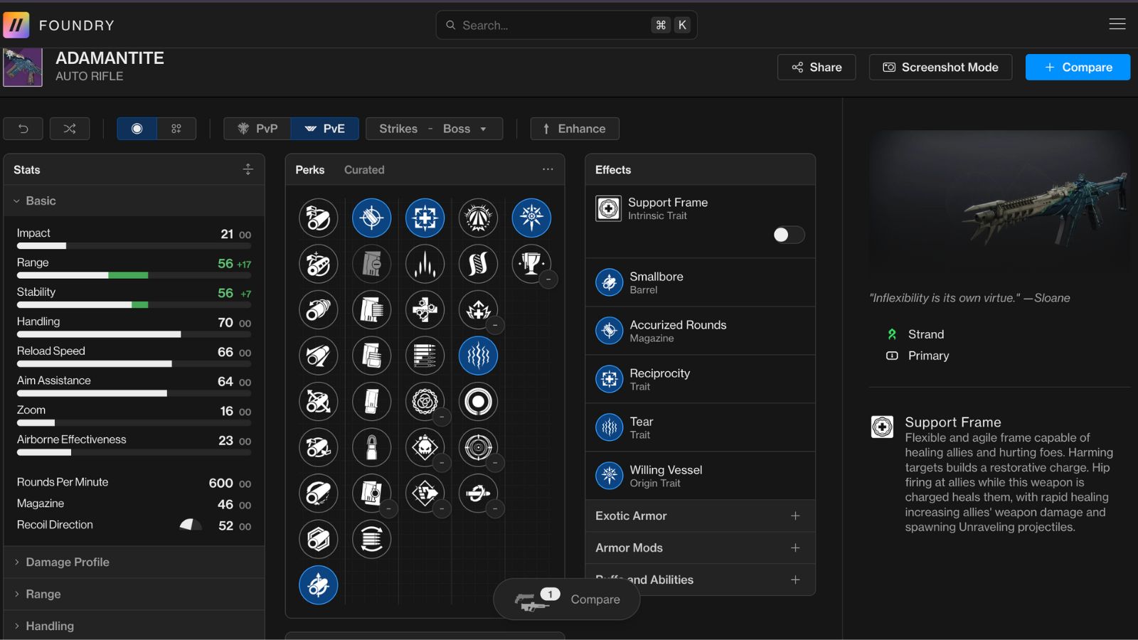Switch to the PvP tab
The height and width of the screenshot is (640, 1138).
pyautogui.click(x=257, y=129)
